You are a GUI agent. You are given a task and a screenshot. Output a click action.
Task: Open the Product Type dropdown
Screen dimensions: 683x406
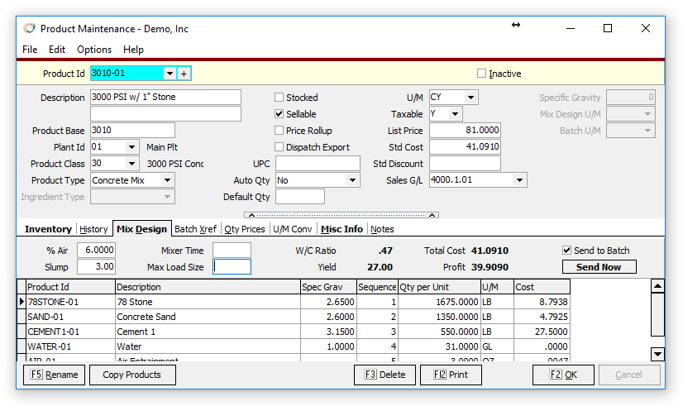coord(167,180)
